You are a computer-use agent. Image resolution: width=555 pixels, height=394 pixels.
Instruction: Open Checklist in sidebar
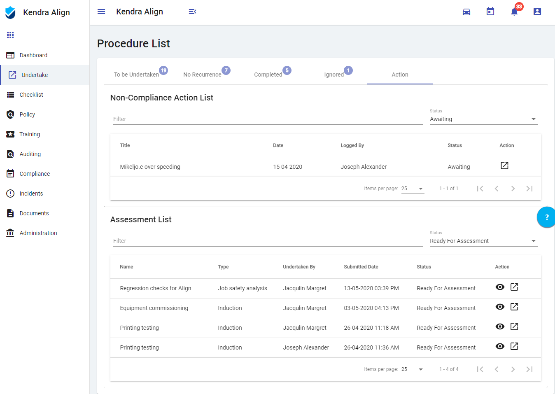(44, 95)
